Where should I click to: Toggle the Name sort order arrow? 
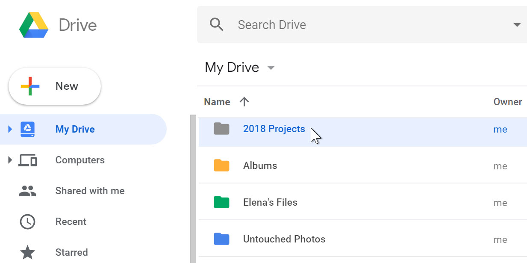[x=244, y=101]
